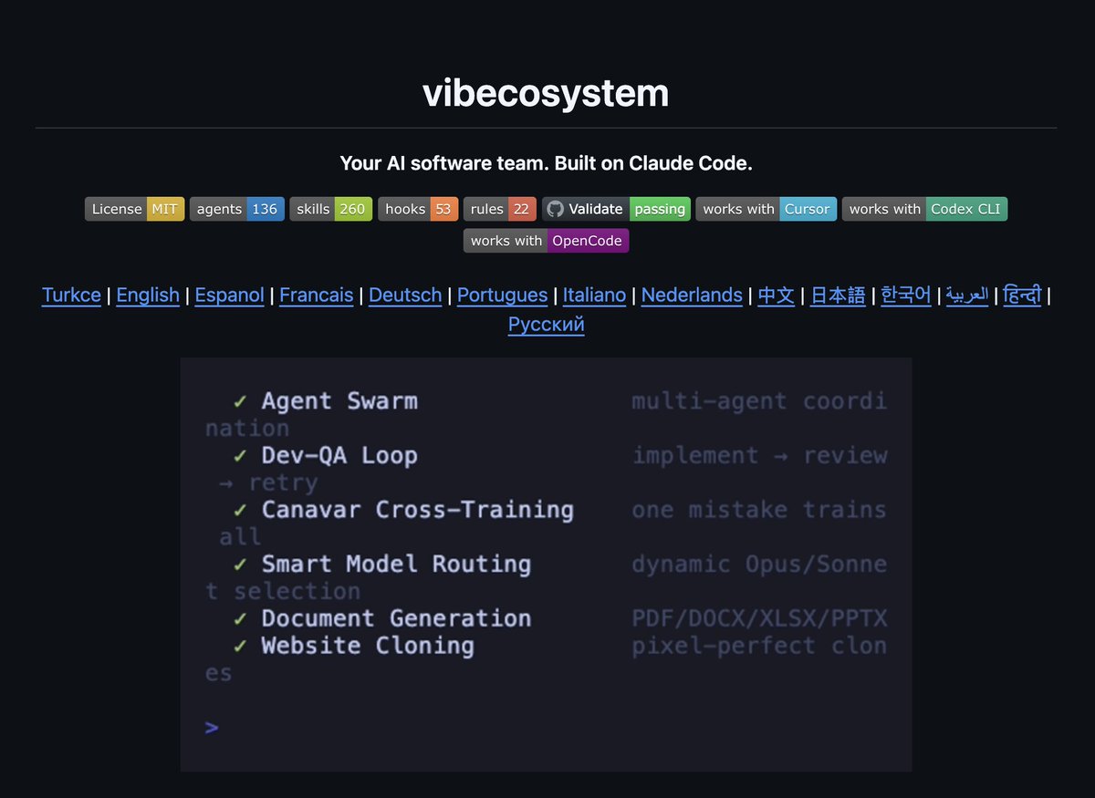Click the "Document Generation" terminal line
Viewport: 1095px width, 798px height.
coord(396,618)
